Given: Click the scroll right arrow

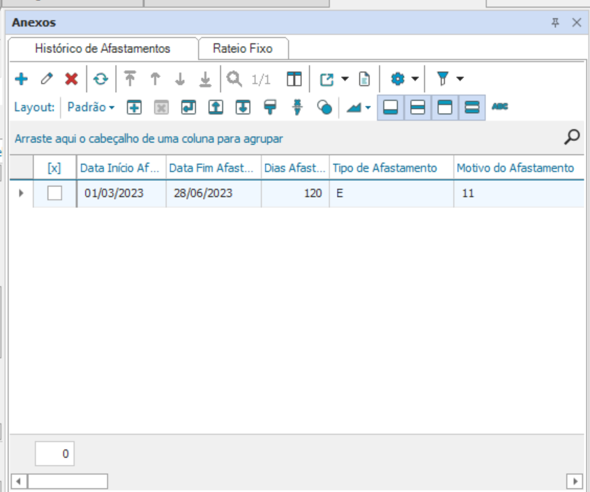Looking at the screenshot, I should click(575, 481).
